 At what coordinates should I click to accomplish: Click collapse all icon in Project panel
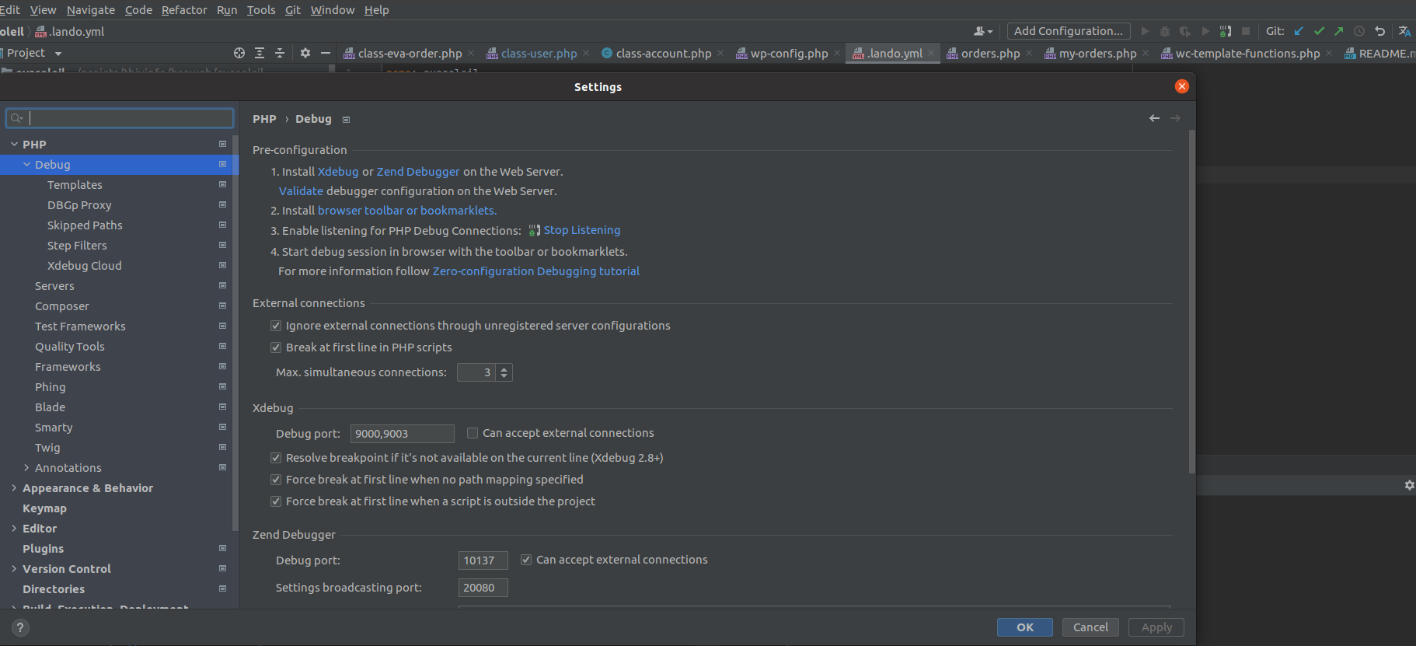click(280, 53)
